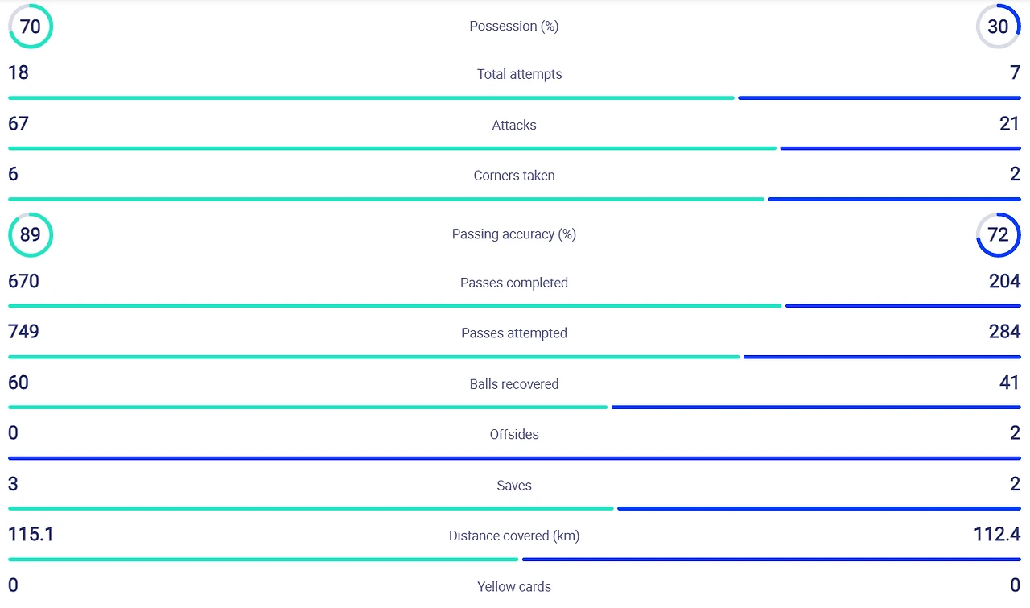Click the teal Total attempts bar
The height and width of the screenshot is (608, 1030).
[x=371, y=98]
